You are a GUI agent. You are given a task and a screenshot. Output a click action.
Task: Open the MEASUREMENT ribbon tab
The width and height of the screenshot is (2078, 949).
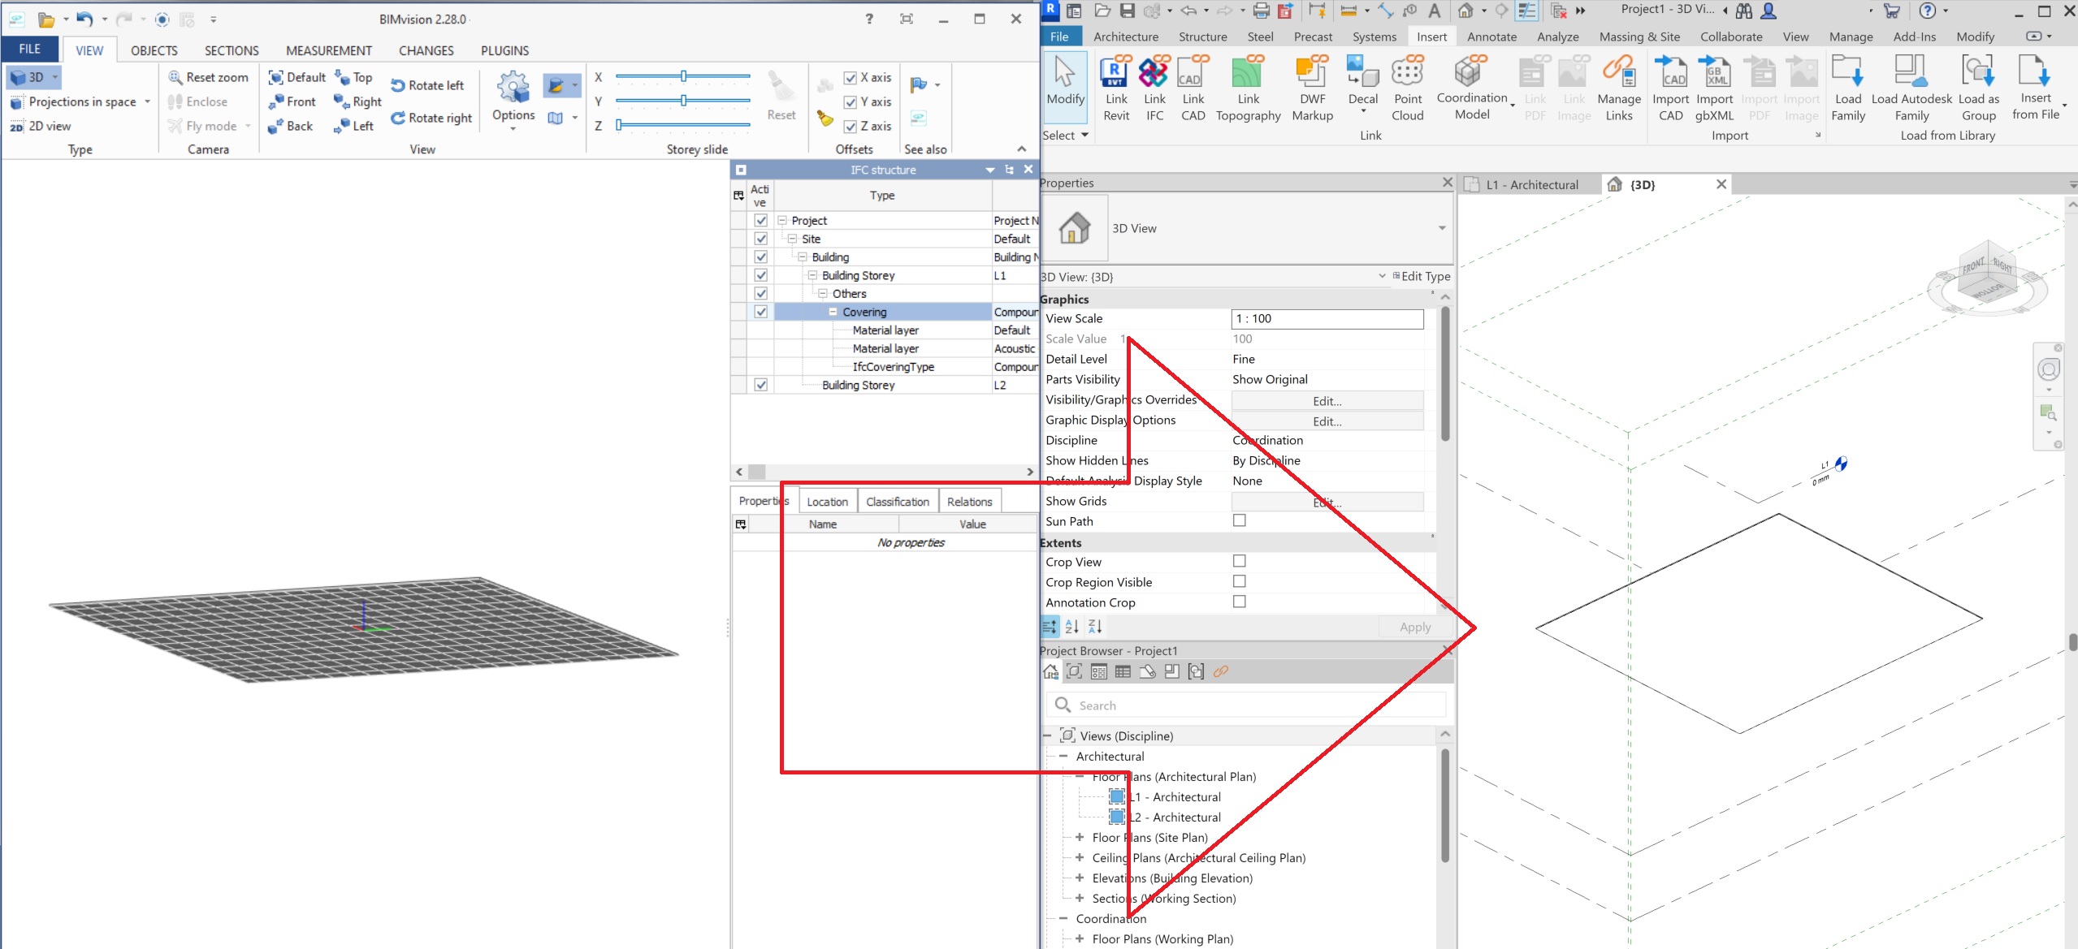328,50
